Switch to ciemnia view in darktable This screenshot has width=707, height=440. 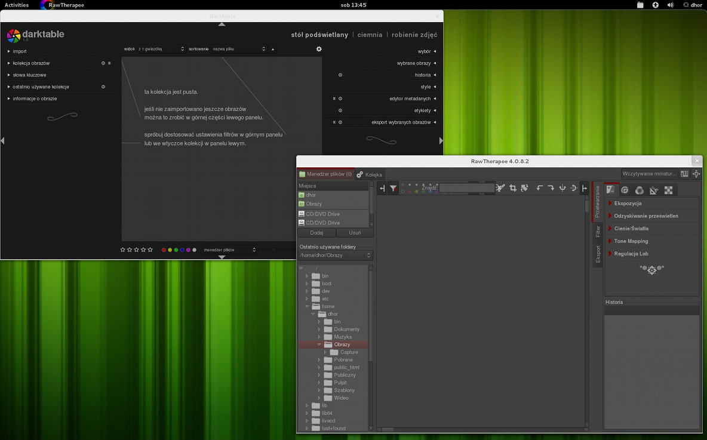[x=370, y=35]
